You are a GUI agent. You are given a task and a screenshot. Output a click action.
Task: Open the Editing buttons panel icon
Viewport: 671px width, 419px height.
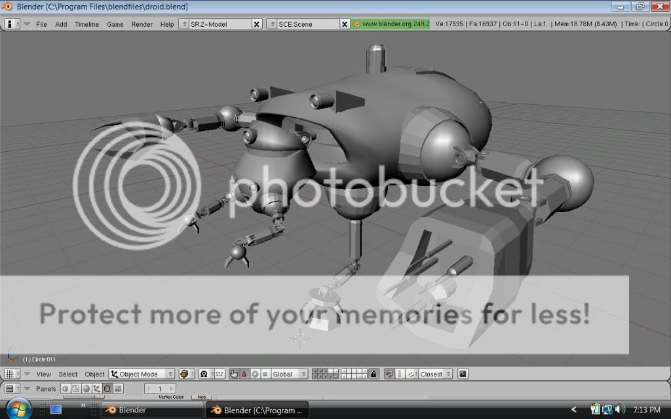(107, 389)
